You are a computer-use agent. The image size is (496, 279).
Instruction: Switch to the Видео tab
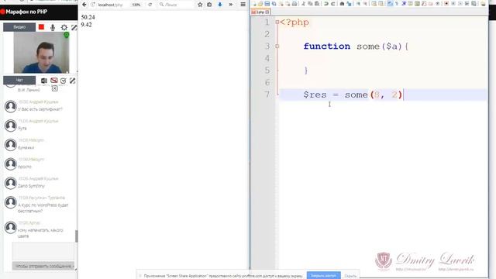19,27
